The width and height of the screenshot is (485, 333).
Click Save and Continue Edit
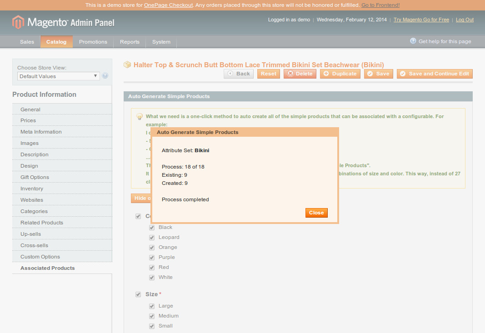coord(435,74)
